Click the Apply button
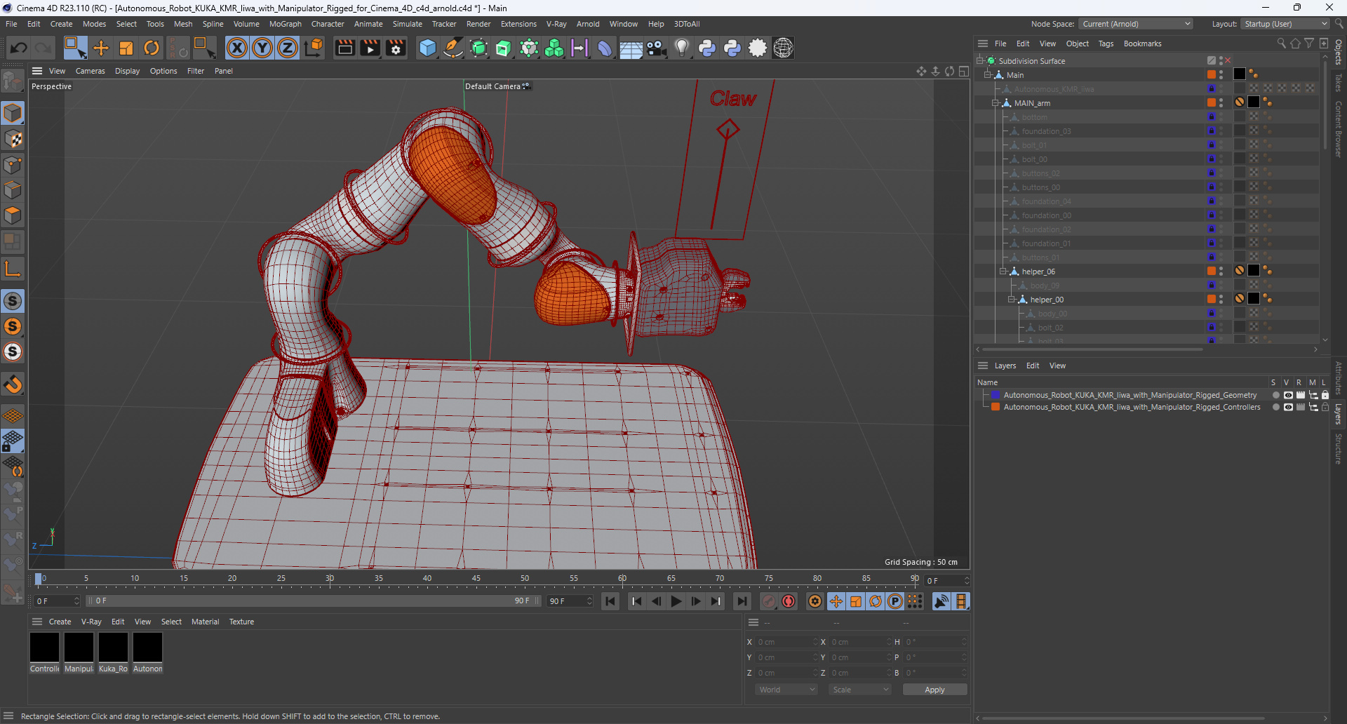The image size is (1347, 724). [934, 690]
